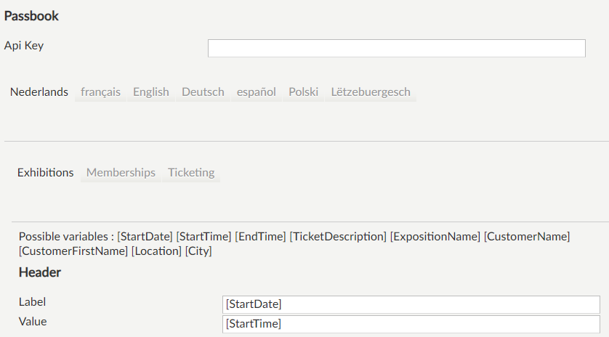
Task: Select the Polski language tab
Action: [304, 92]
